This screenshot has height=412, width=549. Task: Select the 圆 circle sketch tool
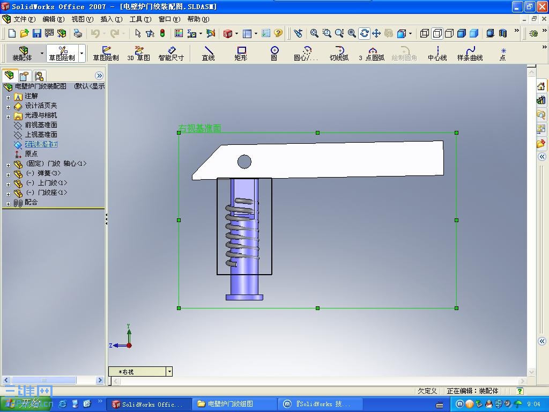click(x=274, y=54)
